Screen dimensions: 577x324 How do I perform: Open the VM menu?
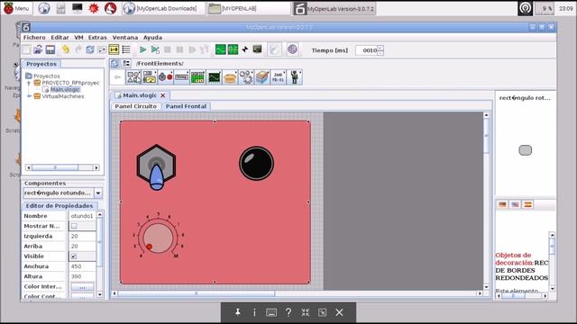(78, 38)
